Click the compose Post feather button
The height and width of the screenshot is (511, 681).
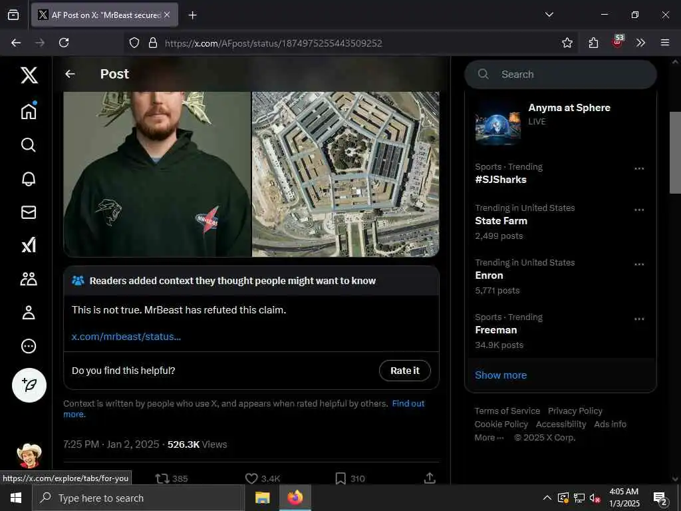29,385
